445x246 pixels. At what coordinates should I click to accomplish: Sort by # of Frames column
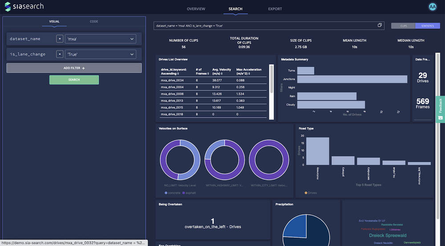pos(202,71)
